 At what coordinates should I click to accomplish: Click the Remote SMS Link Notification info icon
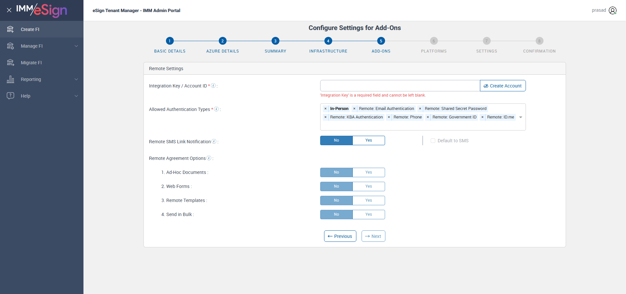click(214, 141)
